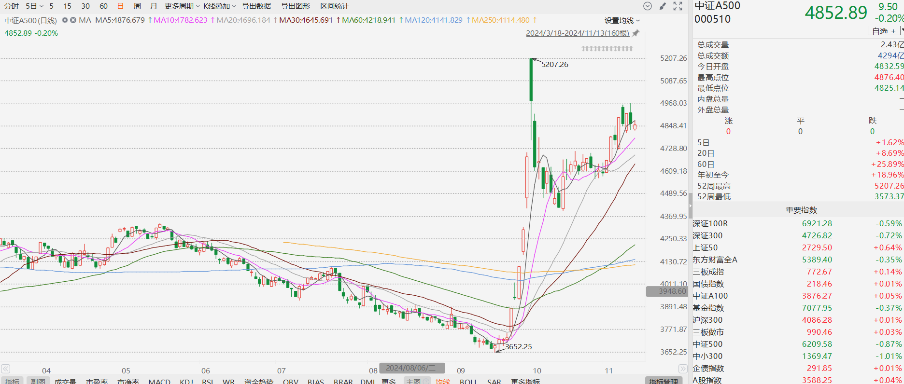This screenshot has width=904, height=384.
Task: Click the gray MA20:4696.184 label
Action: tap(243, 20)
